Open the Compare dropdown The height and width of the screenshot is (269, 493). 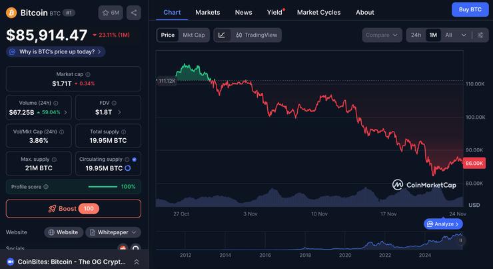coord(382,35)
